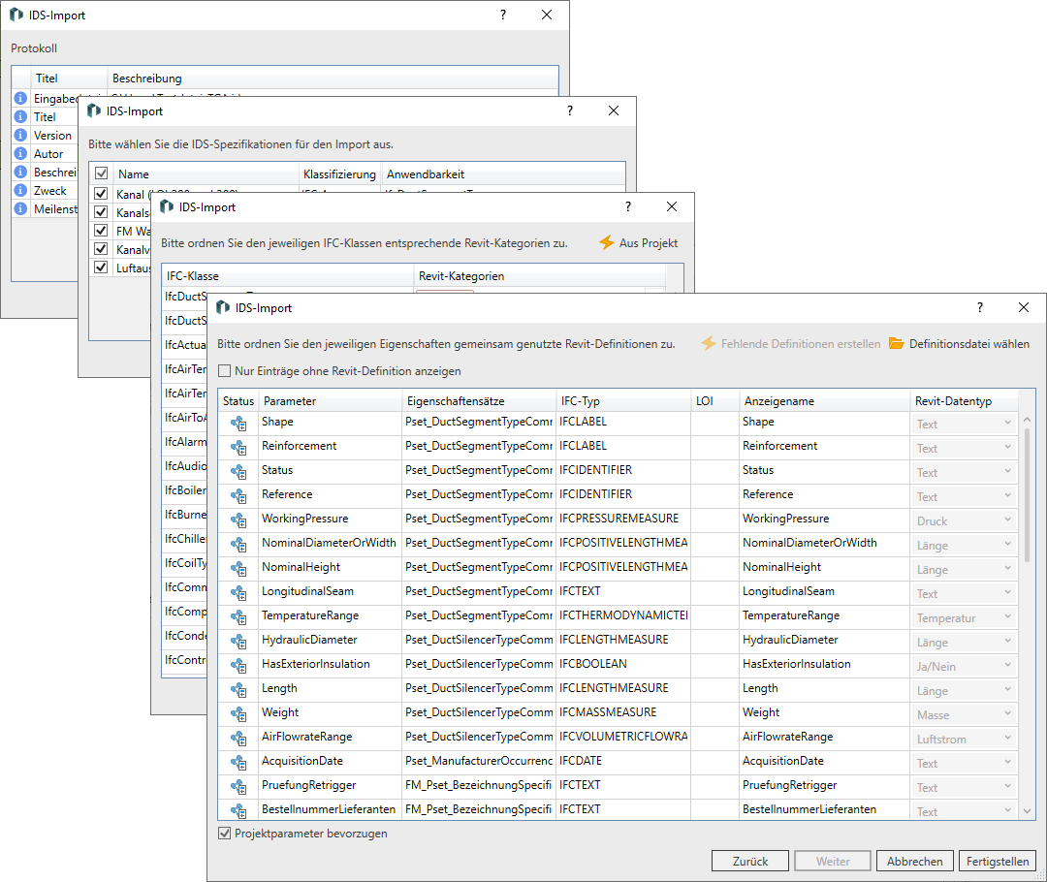Select the IfcBoiler row in IFC-Klasse list
Viewport: 1047px width, 882px height.
point(185,490)
